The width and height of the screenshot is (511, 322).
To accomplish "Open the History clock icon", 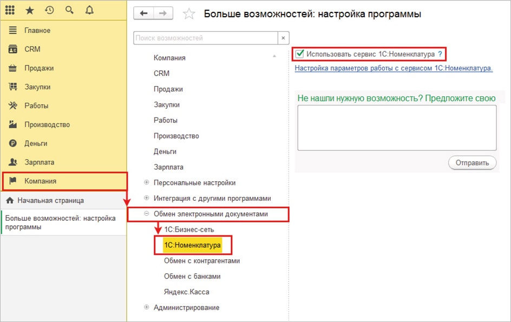I will click(x=49, y=10).
